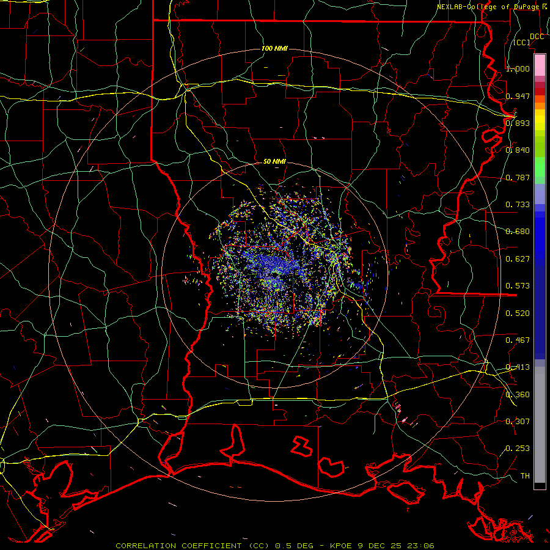550x550 pixels.
Task: Click the DCC label above the color scale
Action: [537, 37]
